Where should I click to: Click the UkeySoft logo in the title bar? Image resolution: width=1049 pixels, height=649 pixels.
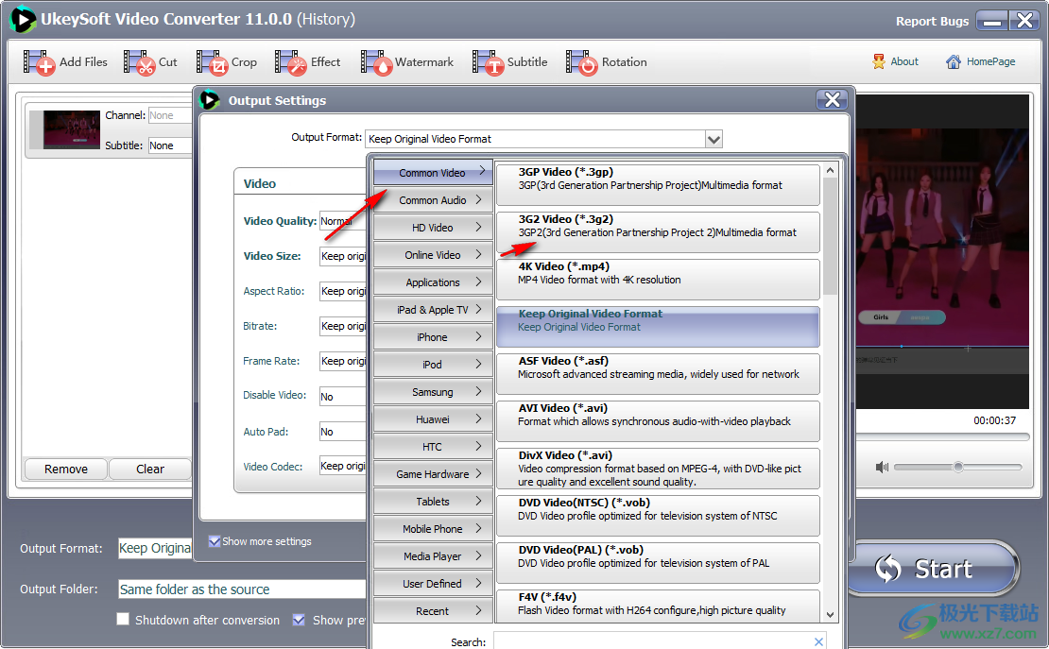[23, 19]
